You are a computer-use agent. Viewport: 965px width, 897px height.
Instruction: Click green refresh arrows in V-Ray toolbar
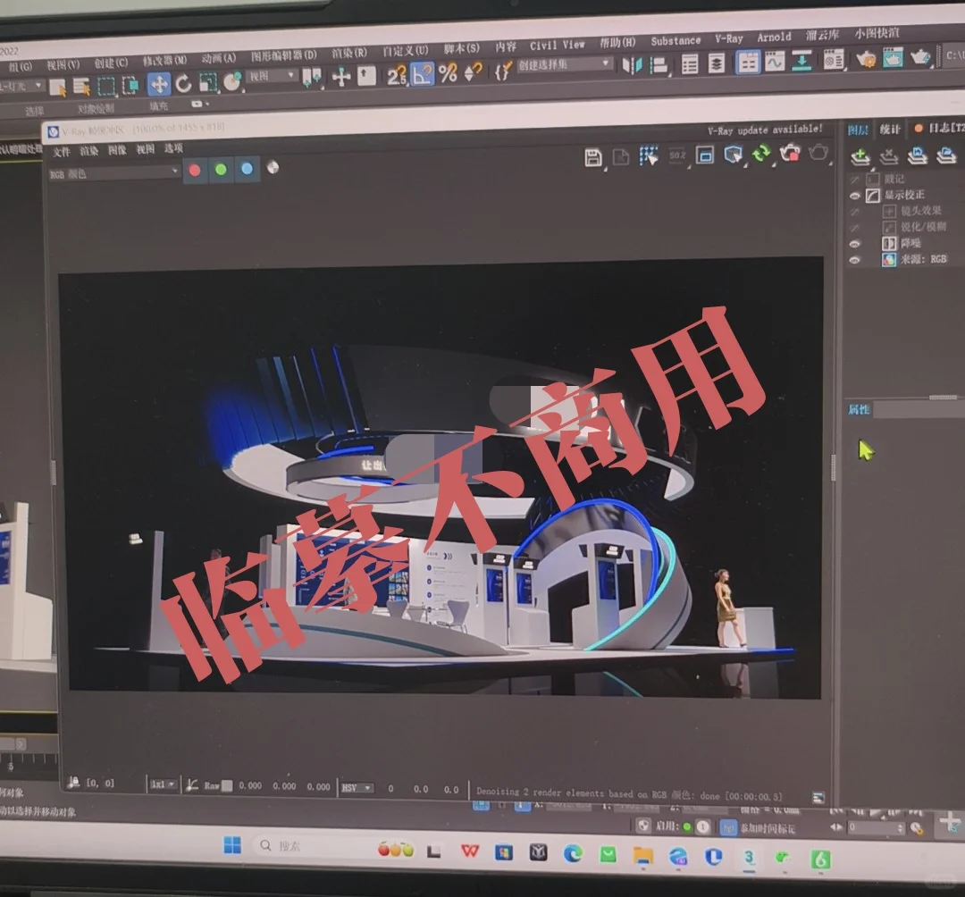tap(762, 153)
